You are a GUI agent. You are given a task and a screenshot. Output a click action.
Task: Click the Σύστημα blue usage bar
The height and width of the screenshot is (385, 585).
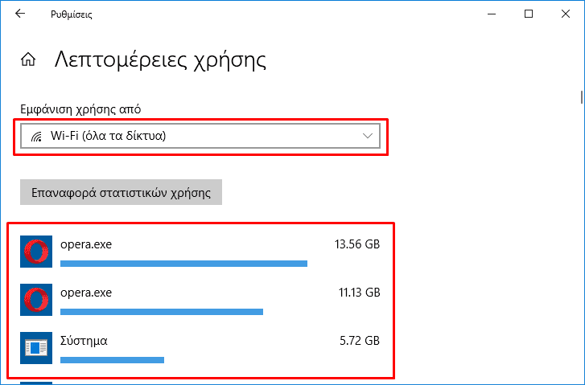113,360
